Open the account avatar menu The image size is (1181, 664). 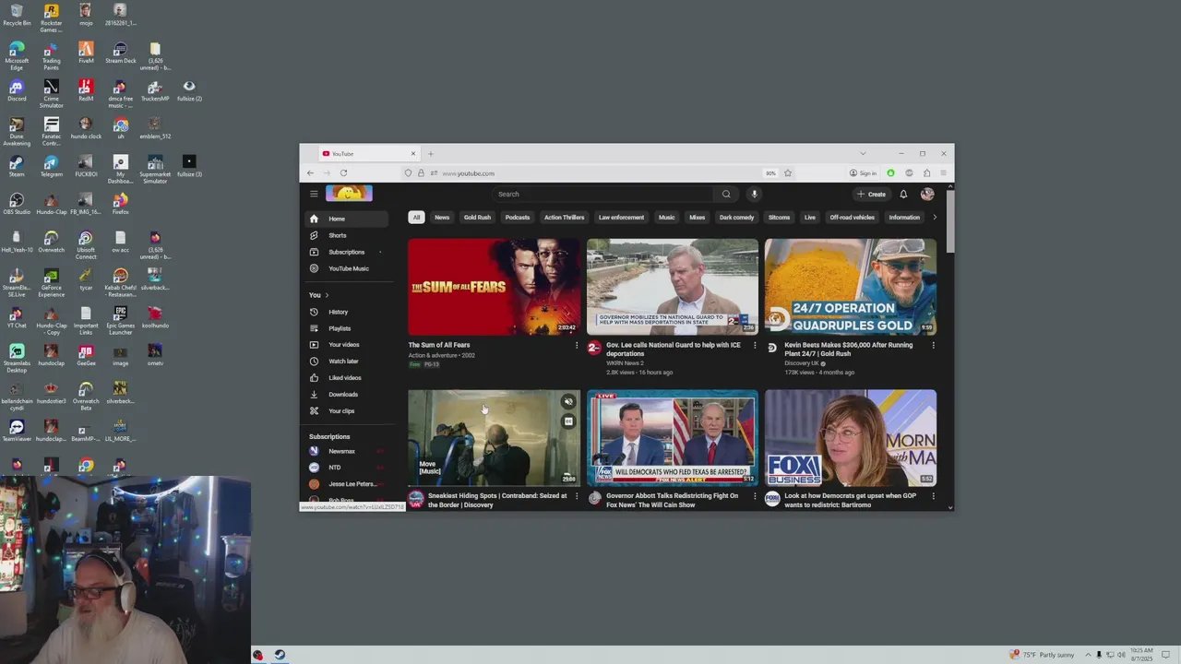click(x=927, y=194)
